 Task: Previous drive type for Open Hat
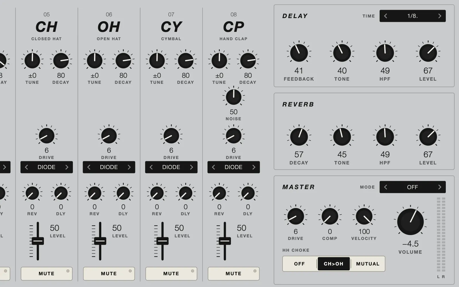(x=89, y=167)
